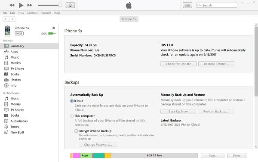
Task: Click the scrollbar up arrow
Action: (x=256, y=25)
